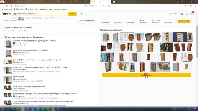Click thumbnail beside Базис-Мебельщик 10 ключ result
The width and height of the screenshot is (198, 111).
click(7, 62)
